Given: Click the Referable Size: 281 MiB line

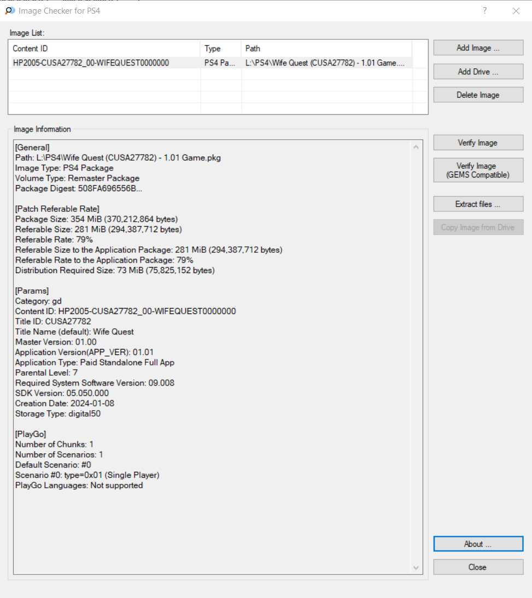Looking at the screenshot, I should pyautogui.click(x=98, y=229).
